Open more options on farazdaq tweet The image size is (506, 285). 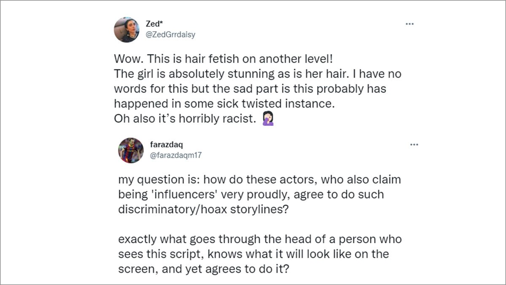(414, 144)
